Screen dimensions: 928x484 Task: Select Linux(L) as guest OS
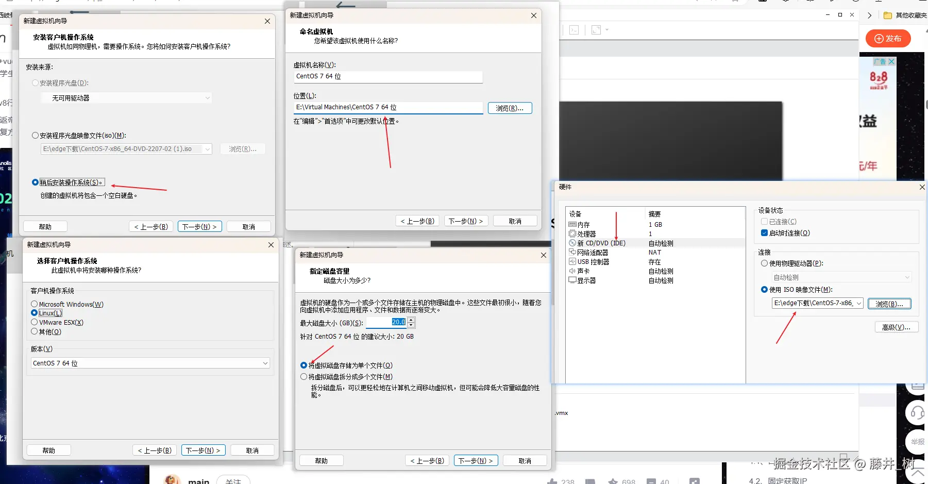(x=35, y=313)
